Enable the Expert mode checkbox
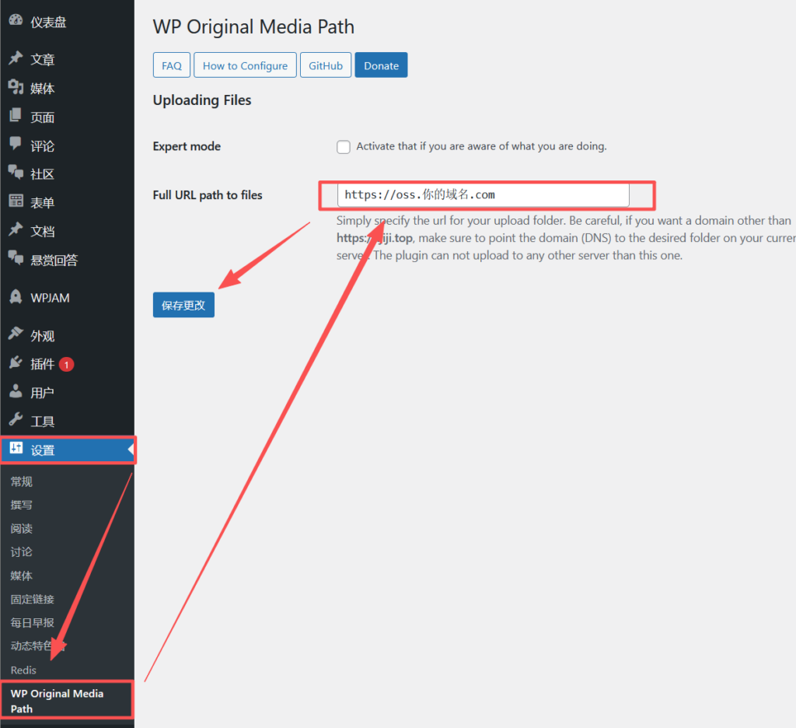The width and height of the screenshot is (796, 728). click(x=343, y=147)
